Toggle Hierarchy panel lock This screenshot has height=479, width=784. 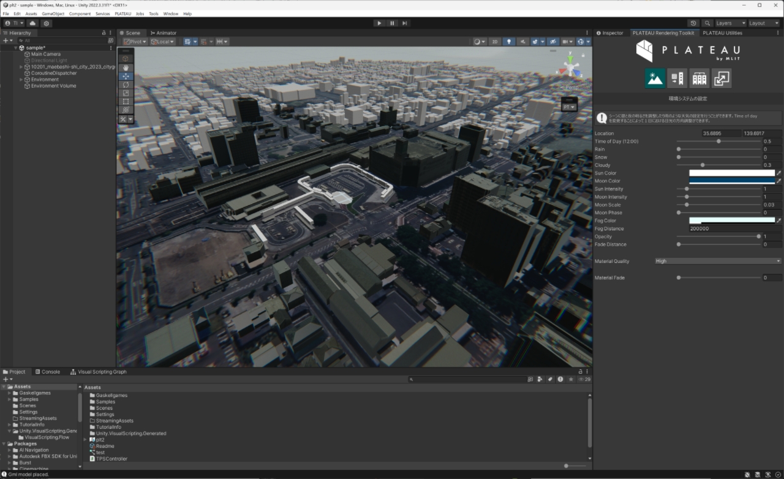[104, 33]
